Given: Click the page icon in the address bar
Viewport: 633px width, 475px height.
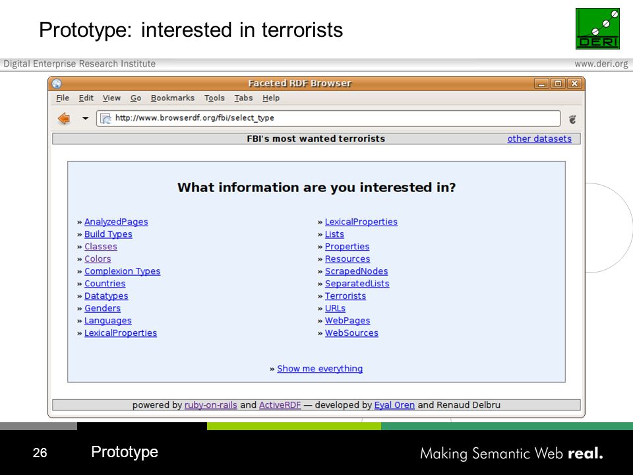Looking at the screenshot, I should point(105,118).
